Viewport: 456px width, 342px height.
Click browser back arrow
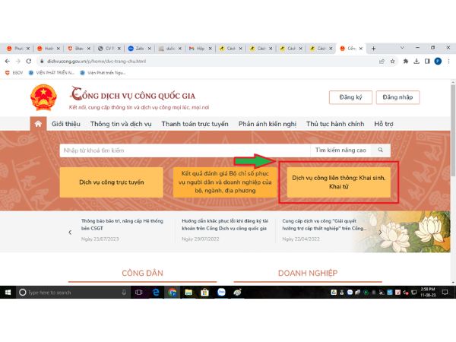(x=8, y=62)
